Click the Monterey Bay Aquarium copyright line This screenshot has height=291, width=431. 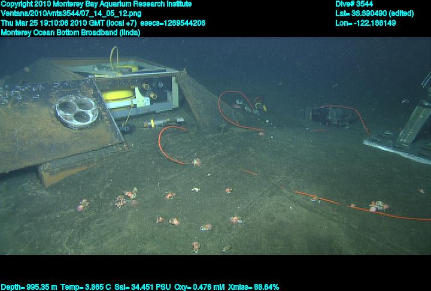point(96,4)
